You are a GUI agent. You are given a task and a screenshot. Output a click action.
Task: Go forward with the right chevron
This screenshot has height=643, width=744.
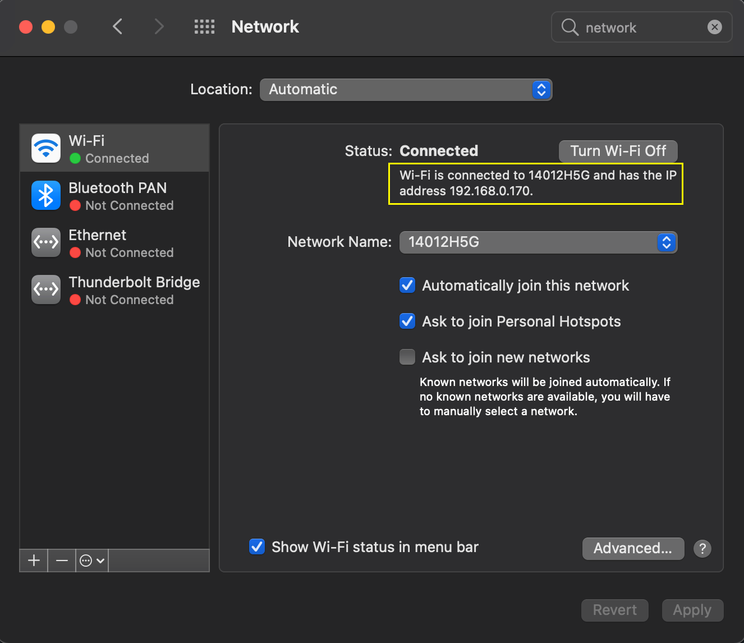click(x=159, y=26)
